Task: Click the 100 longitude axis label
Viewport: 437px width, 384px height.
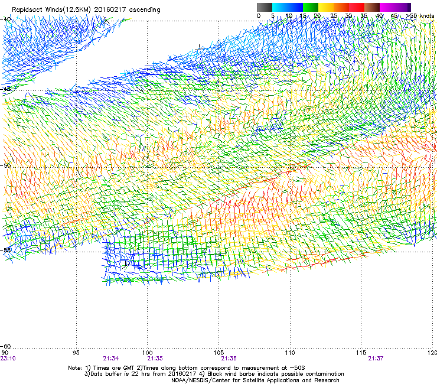Action: point(147,353)
